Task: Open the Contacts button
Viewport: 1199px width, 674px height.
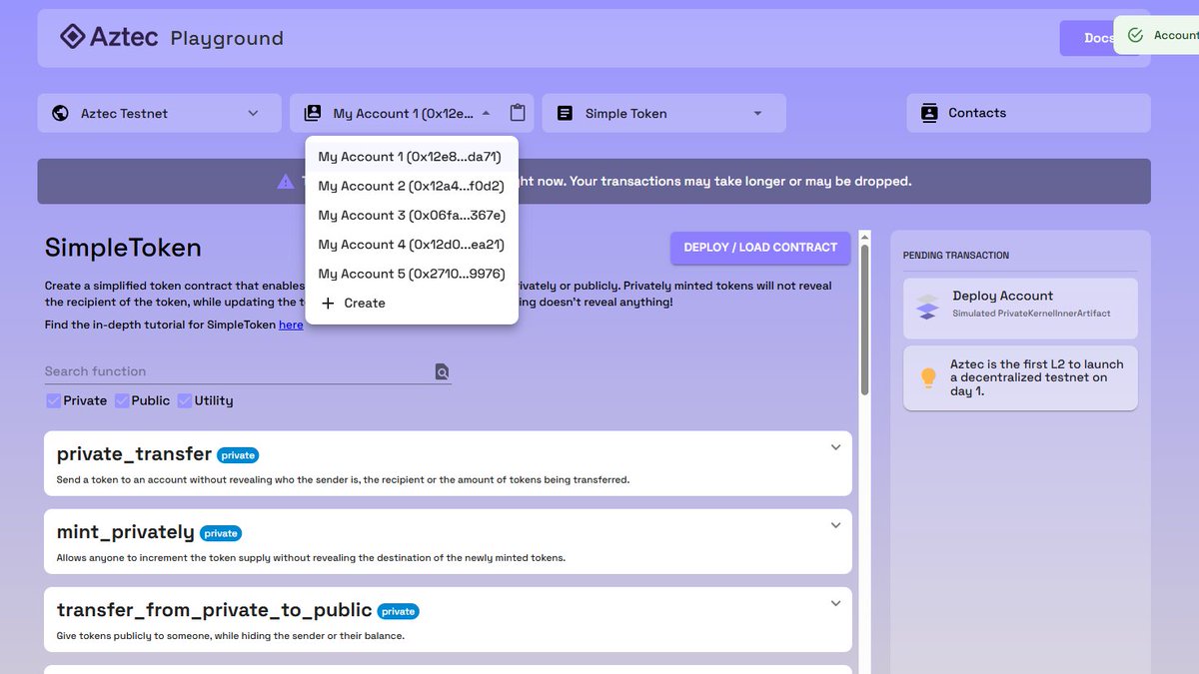Action: pyautogui.click(x=1028, y=113)
